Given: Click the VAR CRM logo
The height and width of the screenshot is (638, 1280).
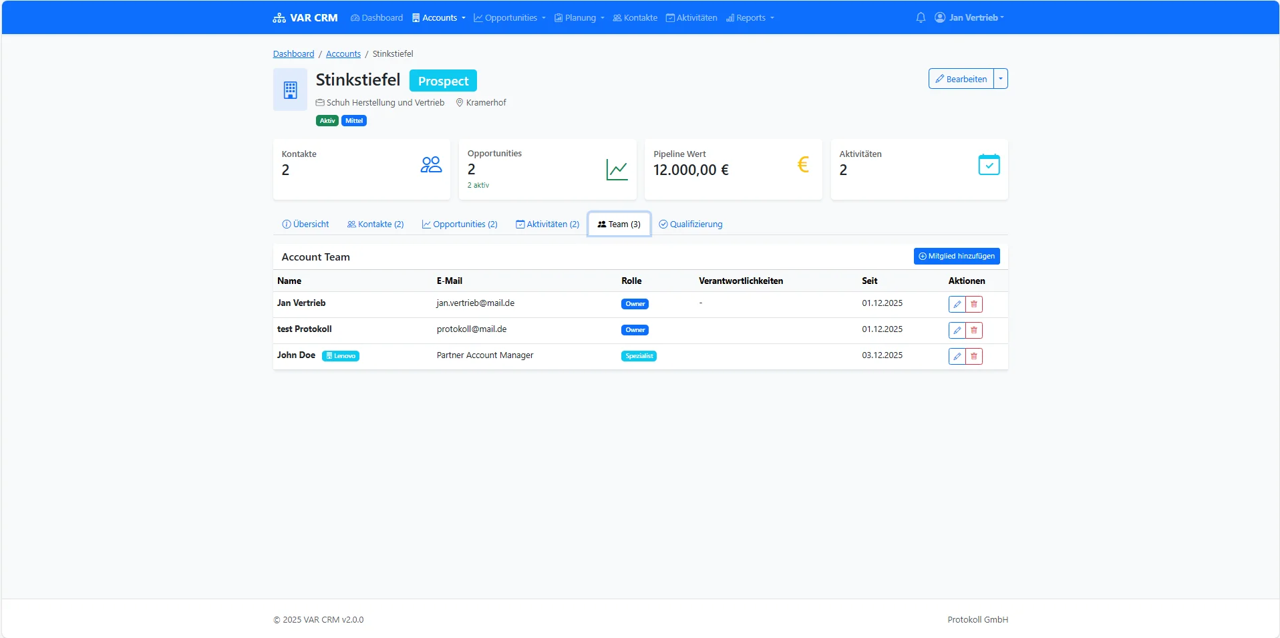Looking at the screenshot, I should tap(305, 17).
